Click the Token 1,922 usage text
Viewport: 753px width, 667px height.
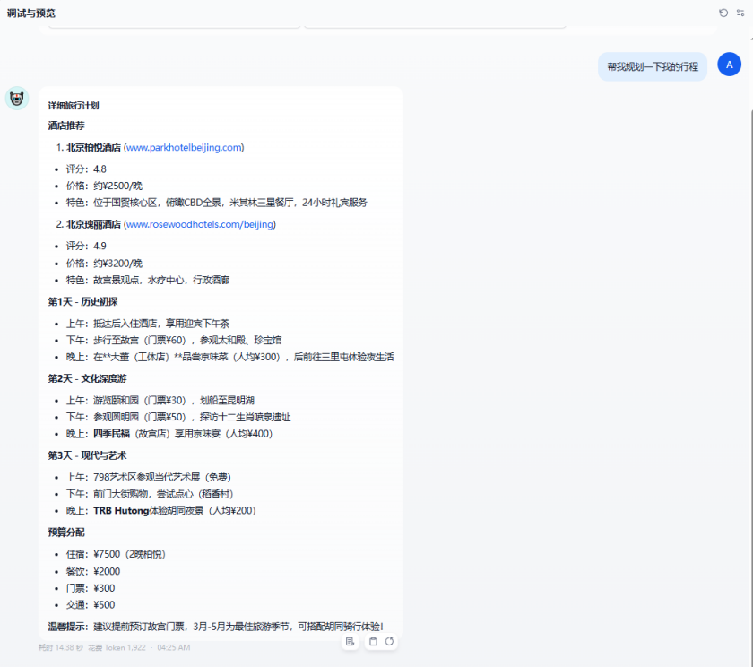click(117, 648)
